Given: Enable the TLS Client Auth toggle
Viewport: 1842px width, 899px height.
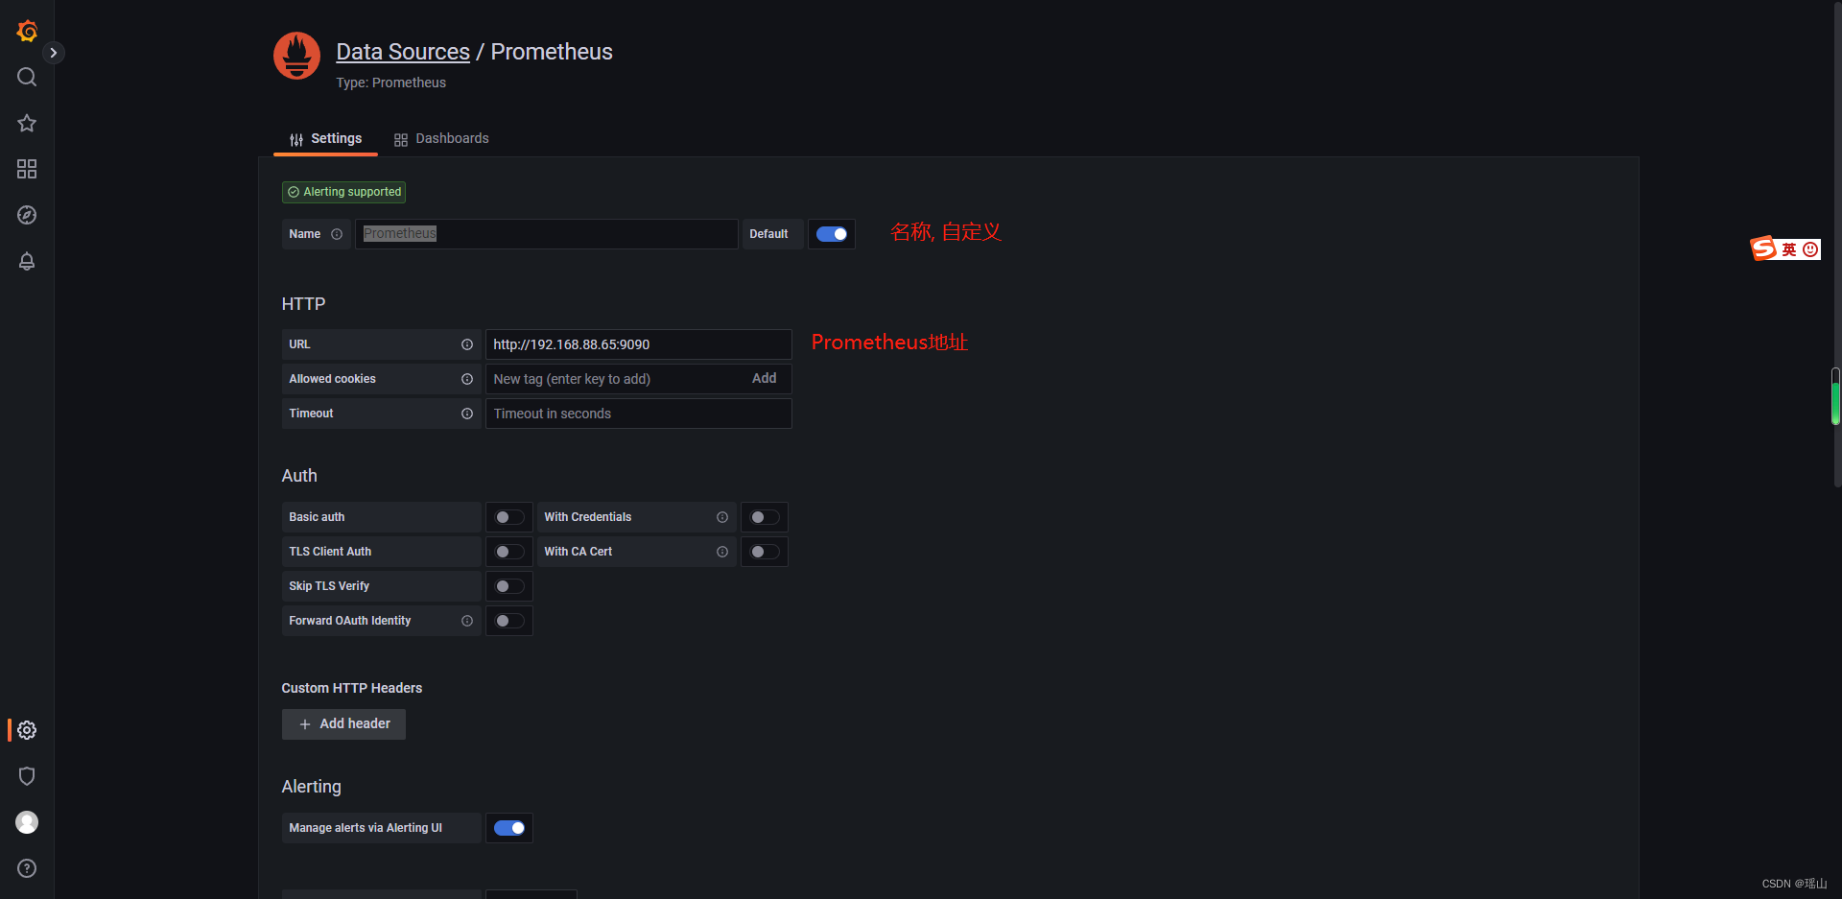Looking at the screenshot, I should [x=509, y=552].
